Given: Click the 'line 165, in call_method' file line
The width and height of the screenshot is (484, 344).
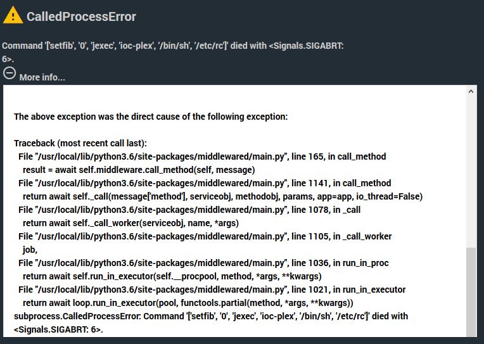Looking at the screenshot, I should [202, 156].
